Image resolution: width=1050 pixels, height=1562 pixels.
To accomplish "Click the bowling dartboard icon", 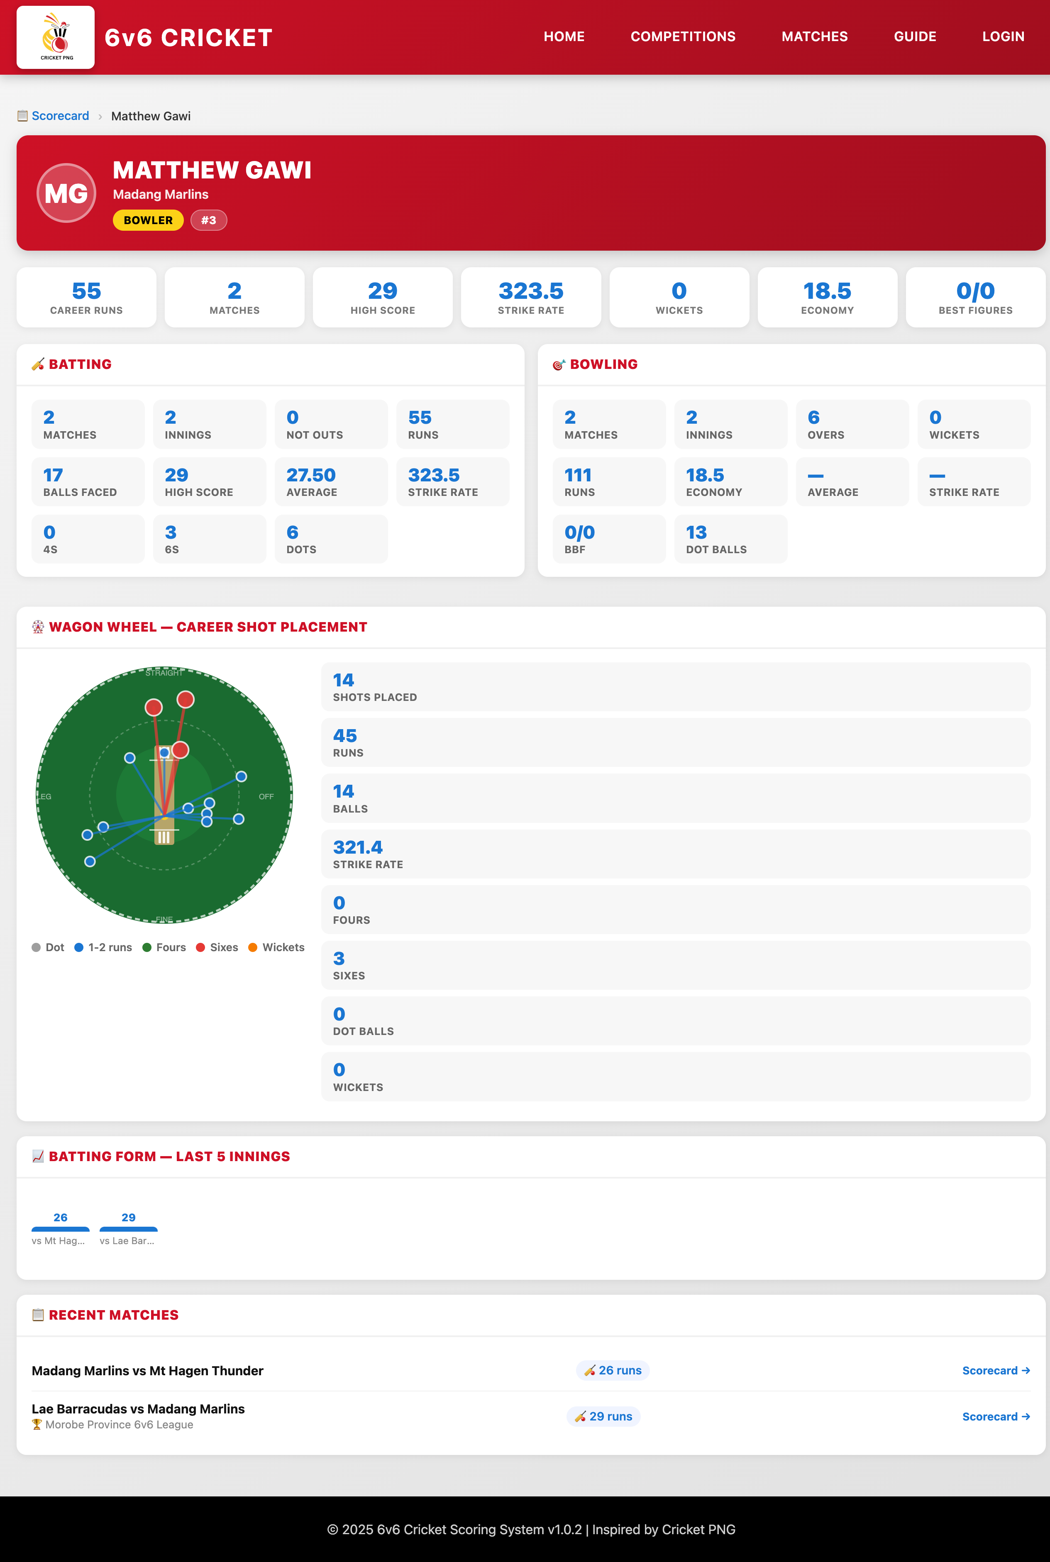I will click(559, 364).
